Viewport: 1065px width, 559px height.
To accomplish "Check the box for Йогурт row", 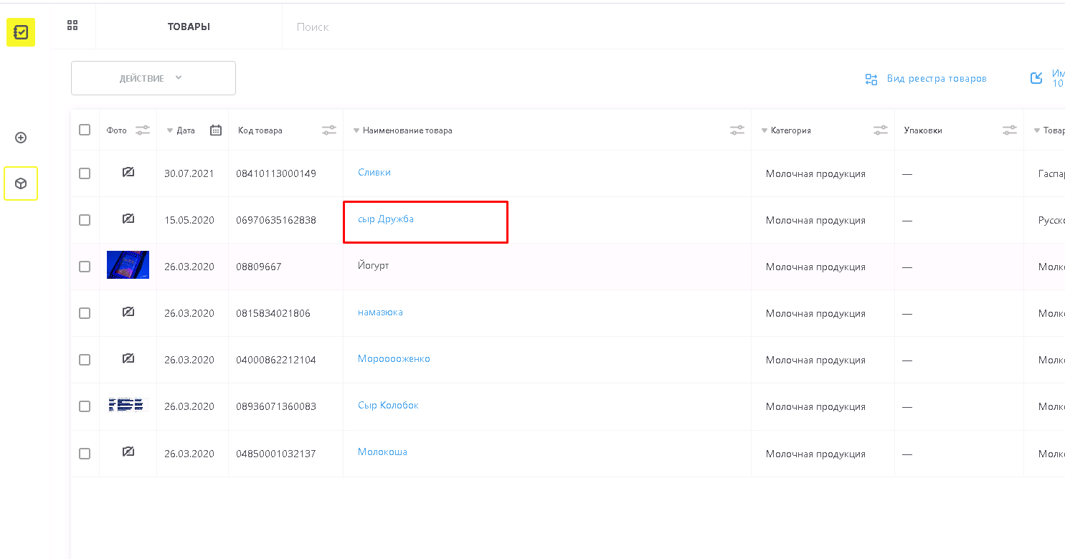I will [x=85, y=267].
